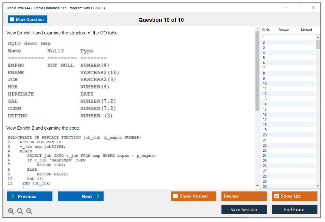Click the reset zoom magnifier icon
Screen dimensions: 325x222
[x=20, y=211]
